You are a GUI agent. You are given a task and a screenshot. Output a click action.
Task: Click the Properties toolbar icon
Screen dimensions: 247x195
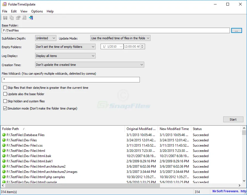click(x=18, y=18)
